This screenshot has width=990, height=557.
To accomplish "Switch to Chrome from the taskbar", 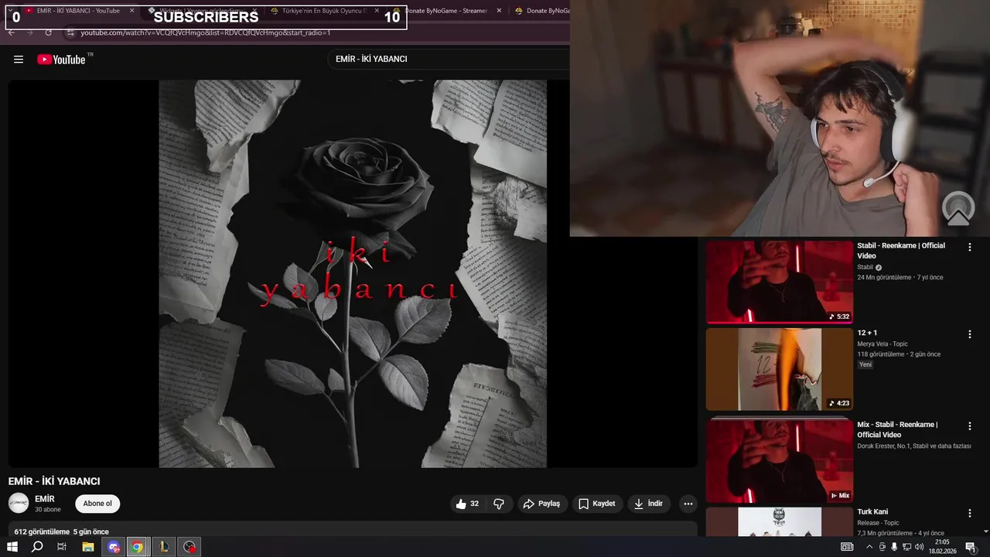I will pyautogui.click(x=137, y=547).
